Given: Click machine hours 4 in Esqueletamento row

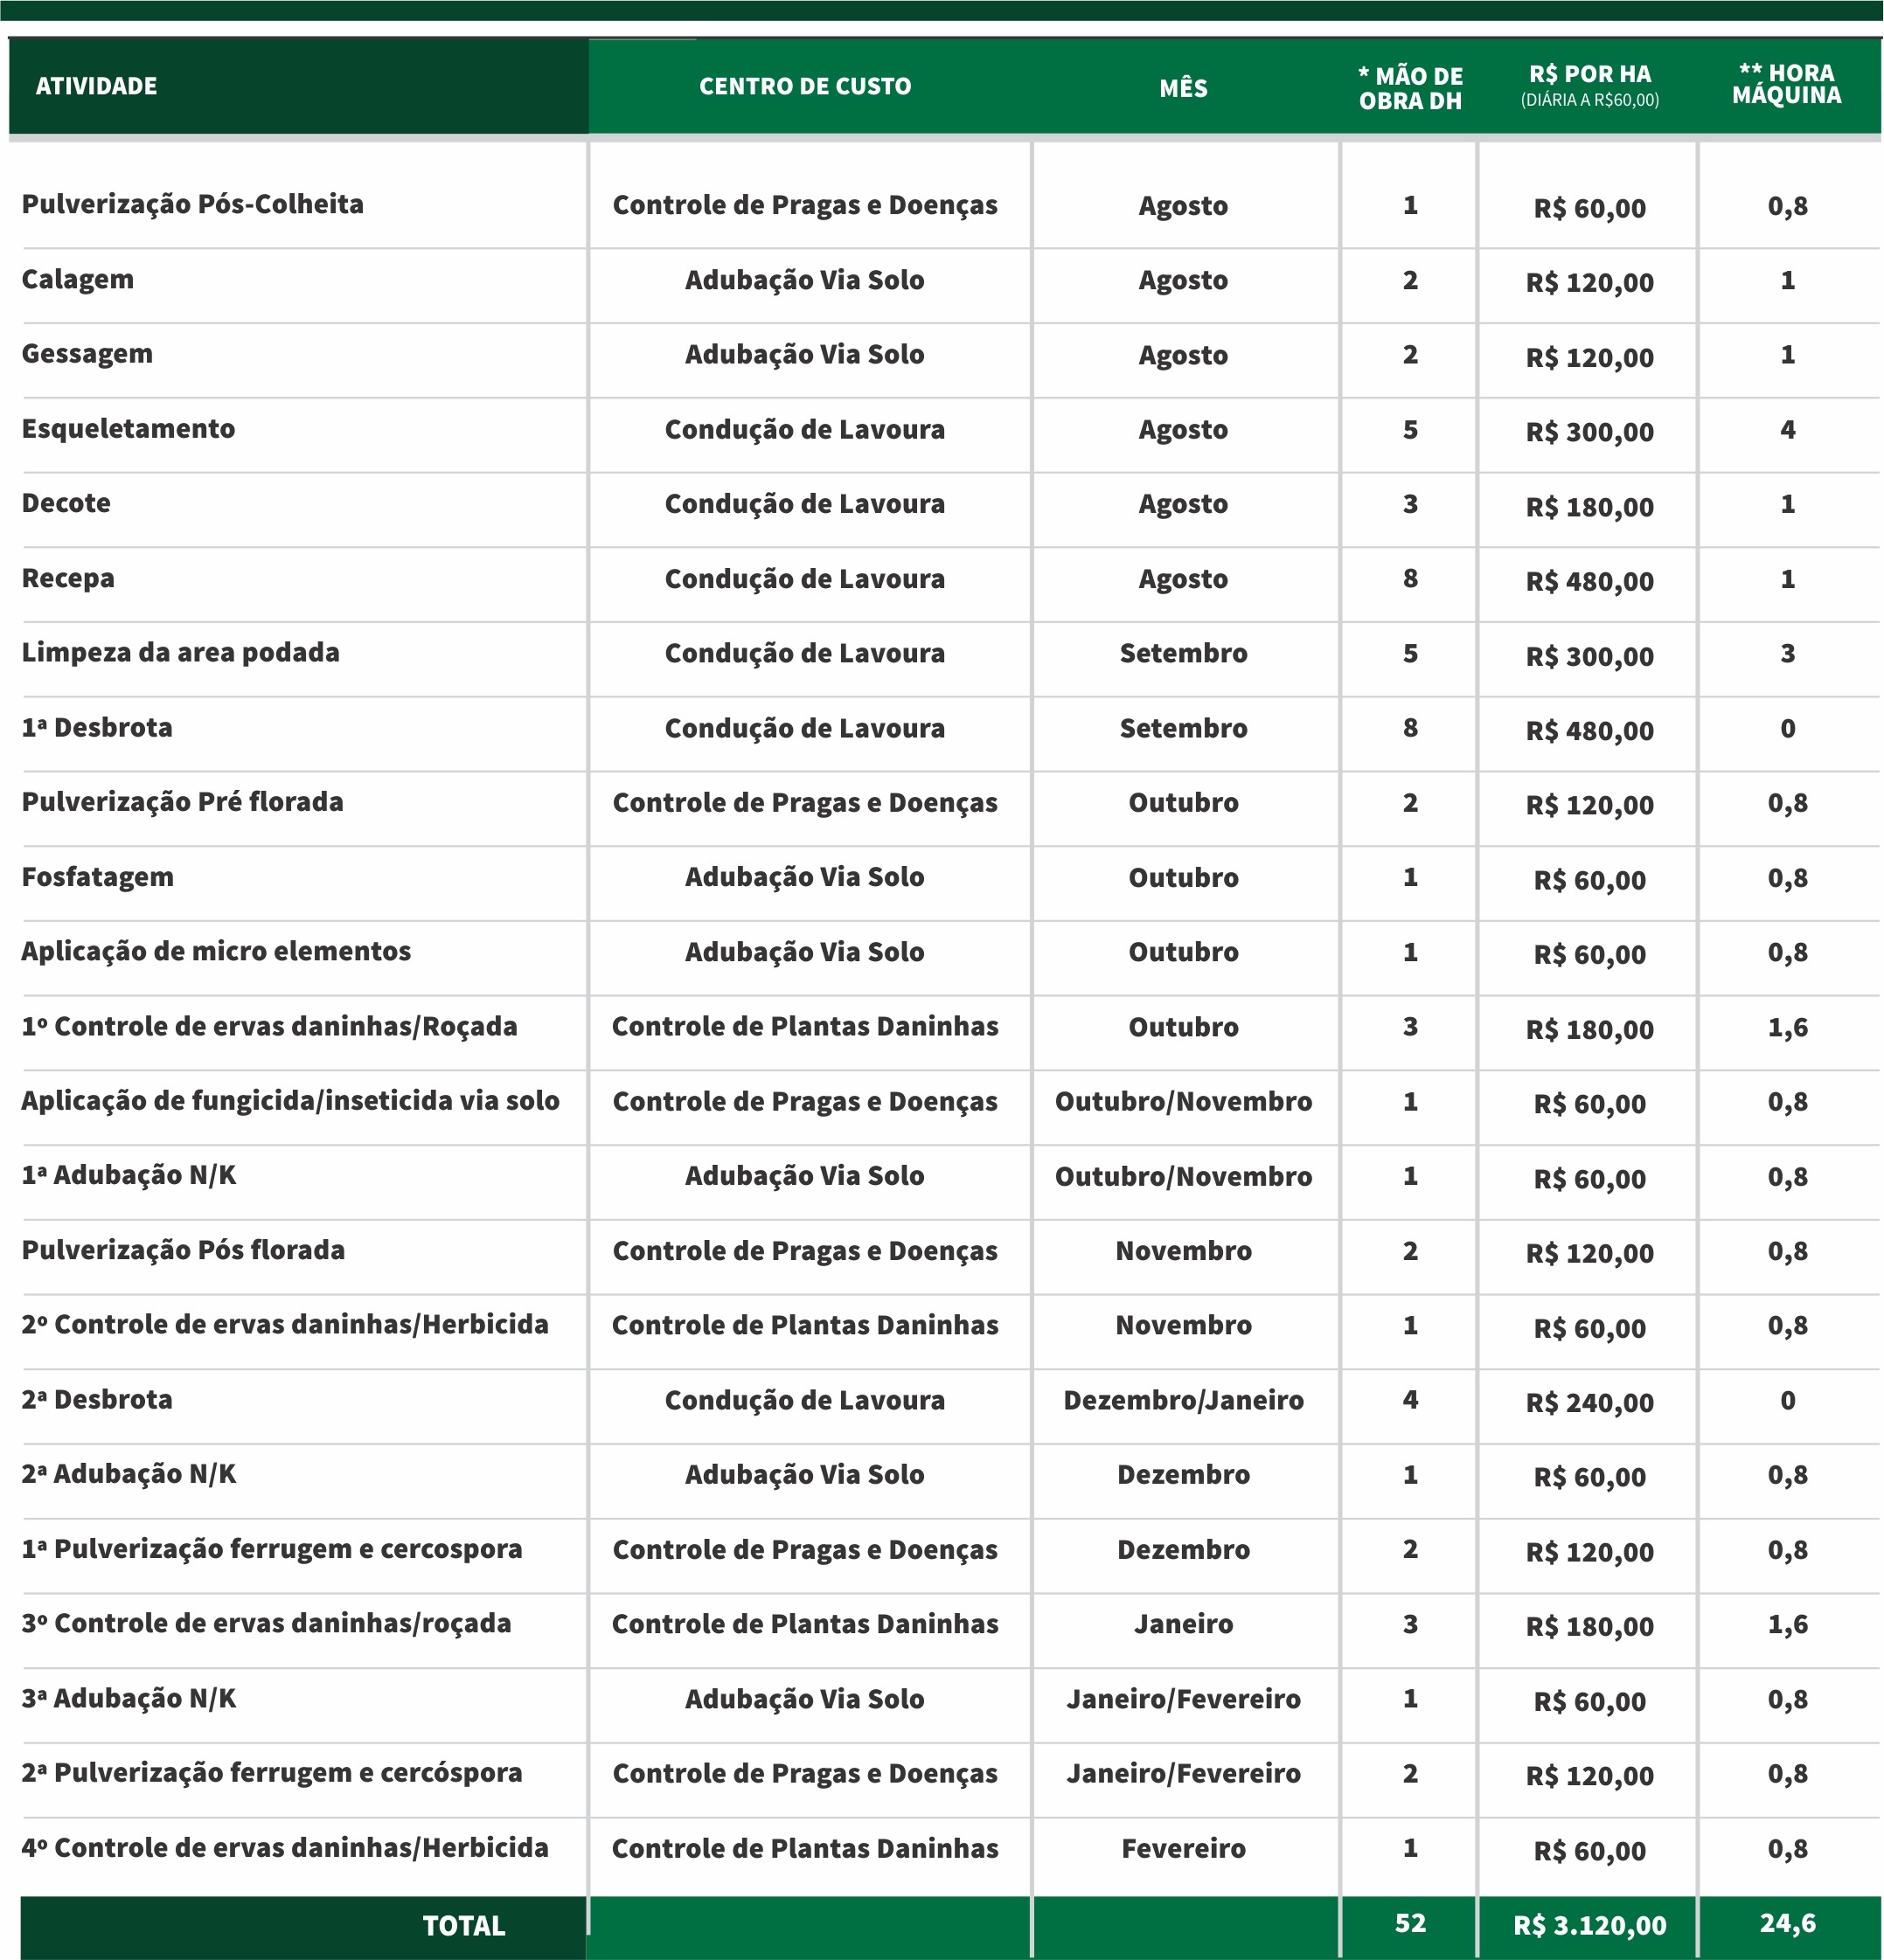Looking at the screenshot, I should [x=1787, y=430].
